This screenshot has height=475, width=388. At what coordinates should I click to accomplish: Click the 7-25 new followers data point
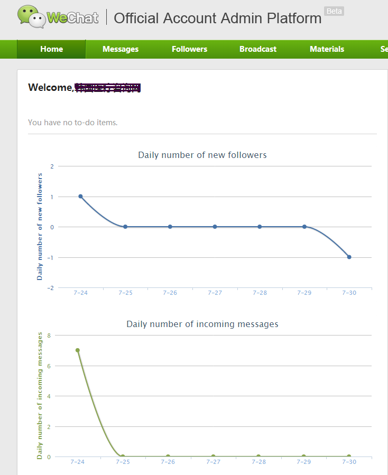click(x=125, y=227)
